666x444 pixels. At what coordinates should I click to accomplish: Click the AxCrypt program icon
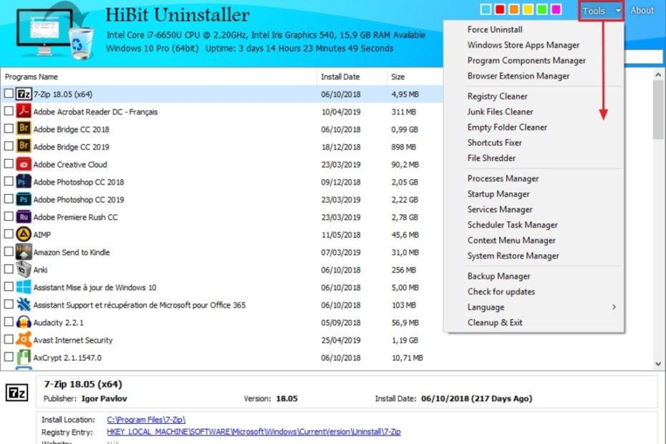pyautogui.click(x=24, y=357)
